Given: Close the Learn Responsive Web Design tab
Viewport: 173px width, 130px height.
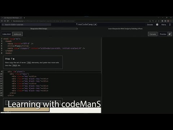Looking at the screenshot, I should [x=21, y=18].
